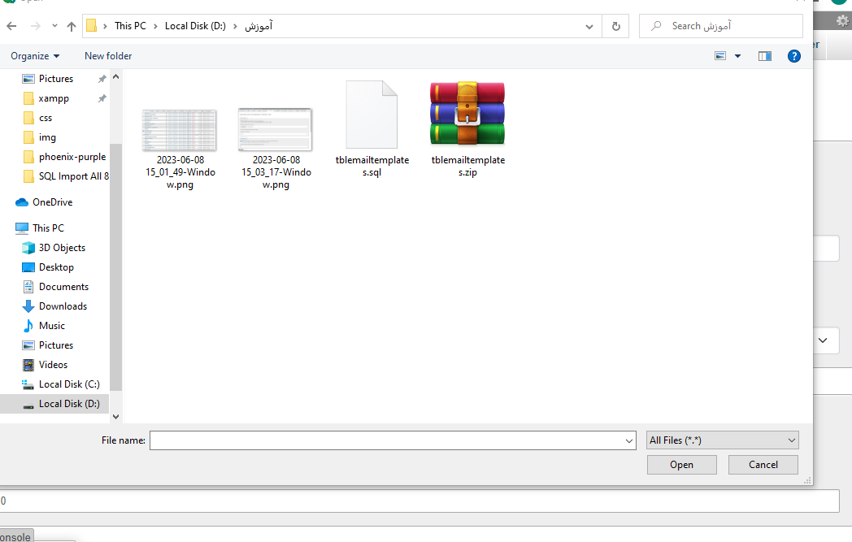The image size is (852, 542).
Task: Click the Cancel button
Action: pos(763,465)
